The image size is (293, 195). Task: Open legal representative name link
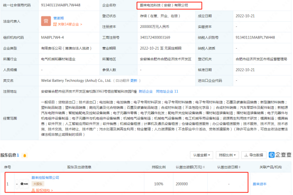pos(59,18)
